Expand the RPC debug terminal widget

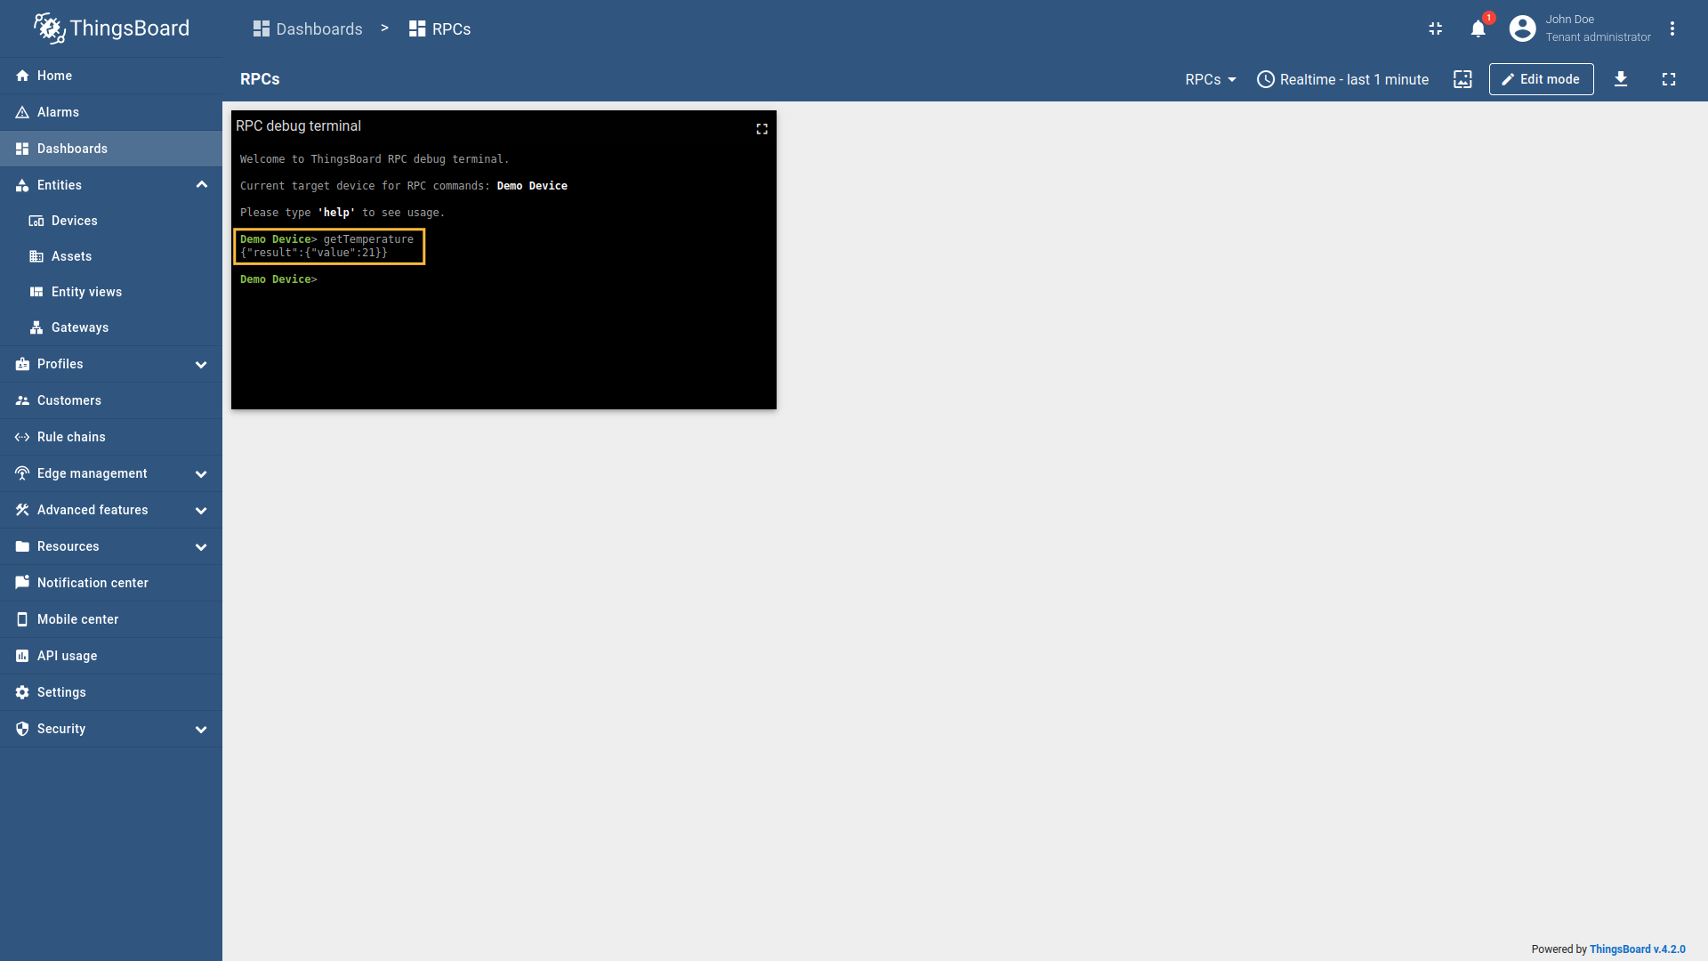[761, 129]
